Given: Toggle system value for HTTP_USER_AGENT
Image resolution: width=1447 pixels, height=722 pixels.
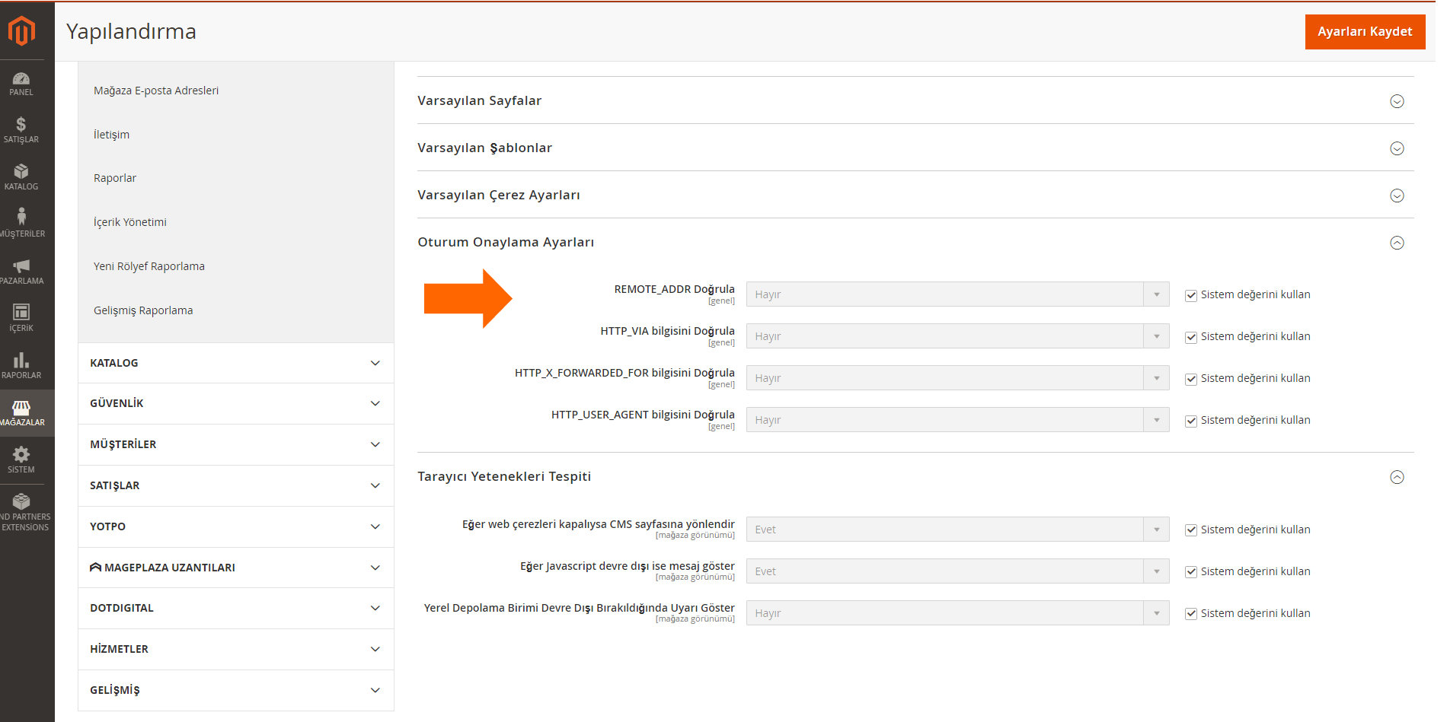Looking at the screenshot, I should pyautogui.click(x=1191, y=421).
